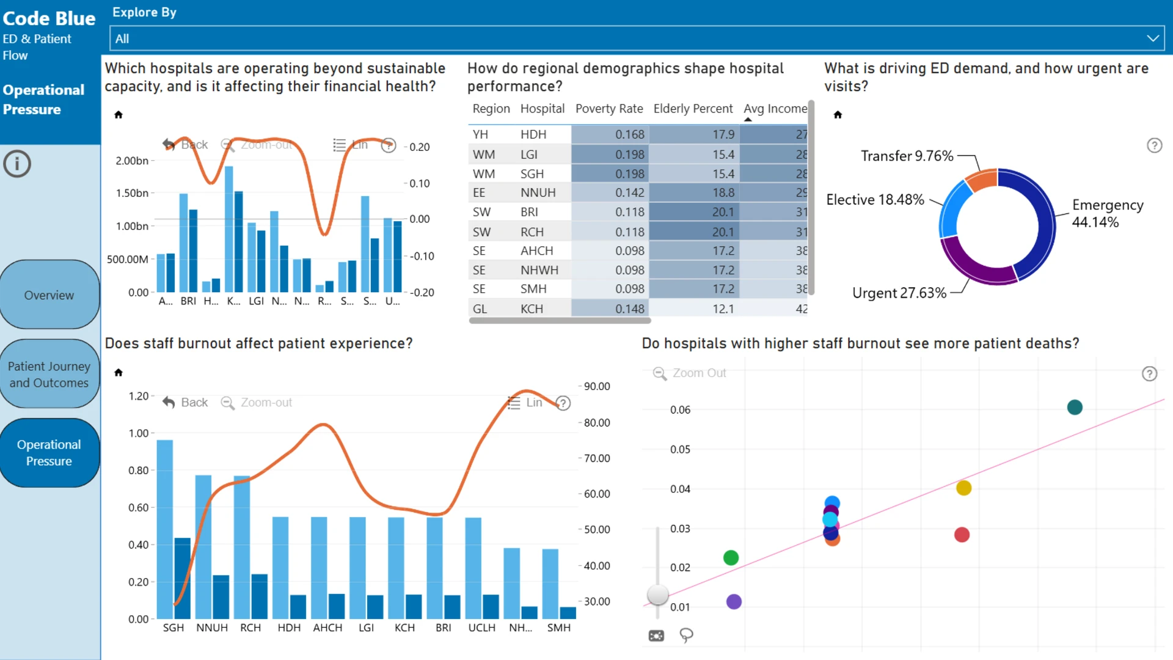This screenshot has width=1173, height=660.
Task: Open the Explore By 'All' combo box
Action: coord(637,38)
